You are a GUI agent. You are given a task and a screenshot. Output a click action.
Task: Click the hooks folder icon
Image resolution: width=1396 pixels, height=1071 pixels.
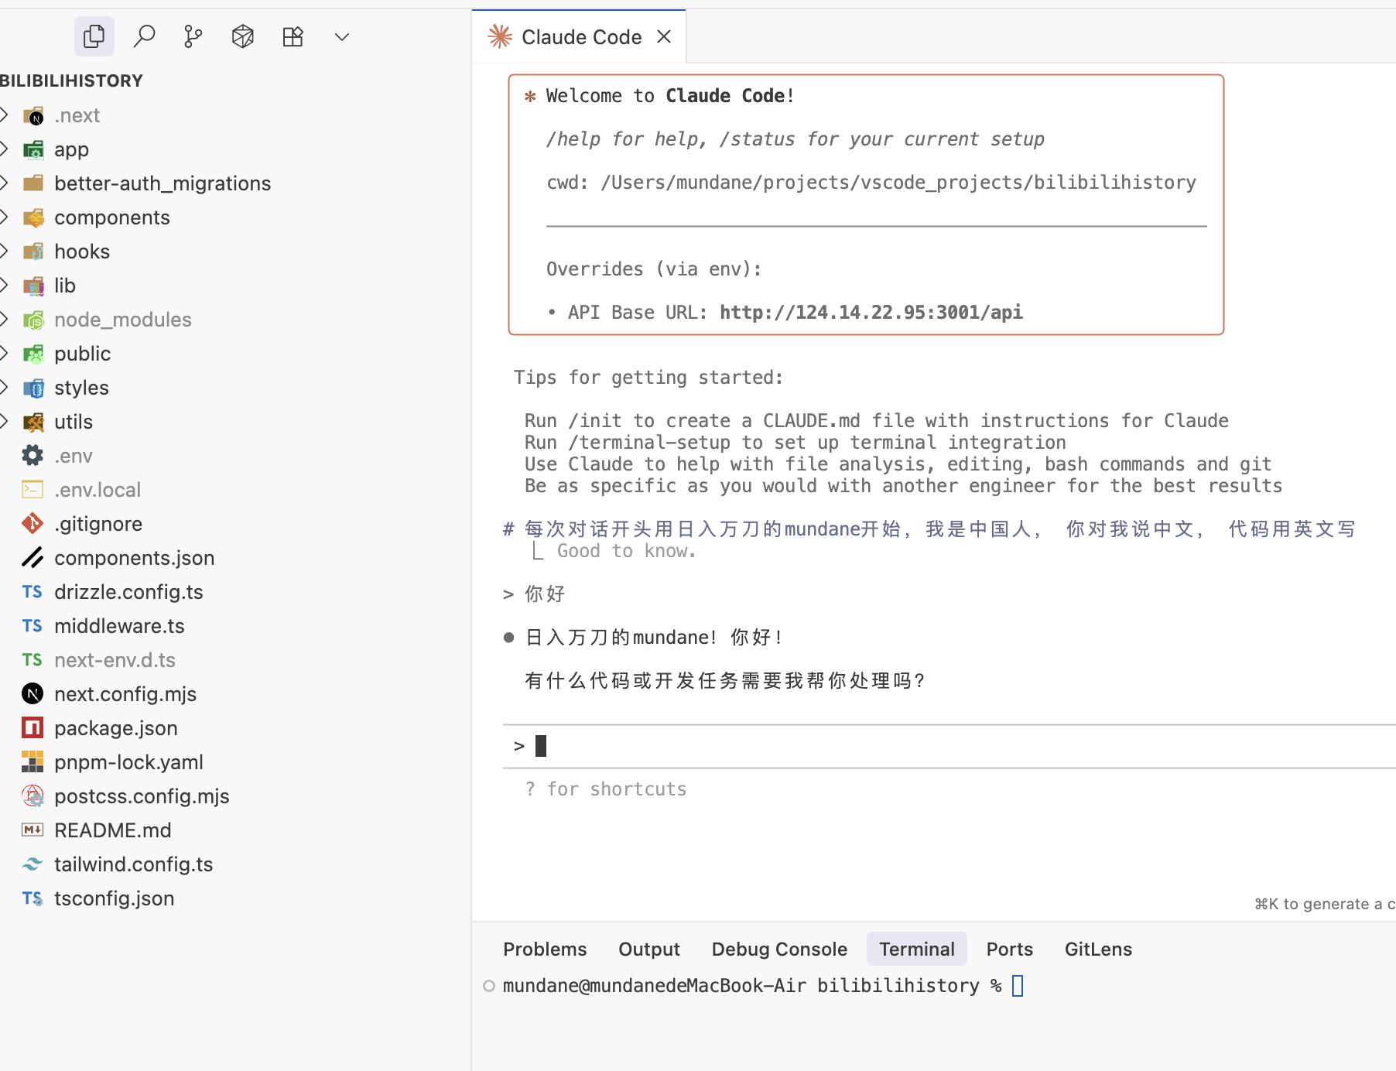pyautogui.click(x=33, y=252)
